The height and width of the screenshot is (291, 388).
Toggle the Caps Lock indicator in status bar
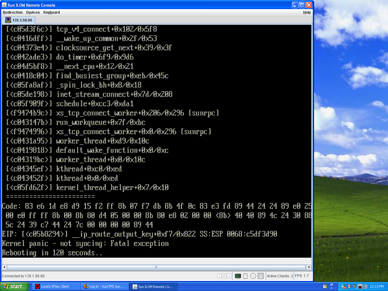(x=224, y=276)
